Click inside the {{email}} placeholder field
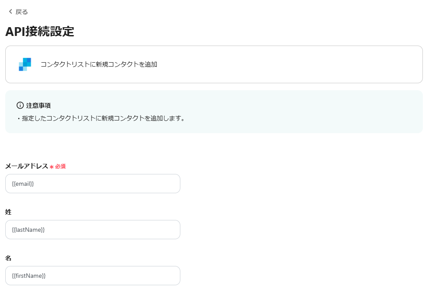The width and height of the screenshot is (429, 294). pos(92,184)
